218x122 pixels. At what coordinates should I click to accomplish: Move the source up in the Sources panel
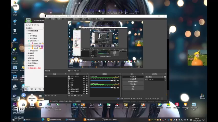coord(78,95)
